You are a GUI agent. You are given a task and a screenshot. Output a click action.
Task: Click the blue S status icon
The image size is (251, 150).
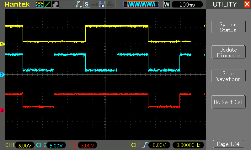[x=86, y=4]
